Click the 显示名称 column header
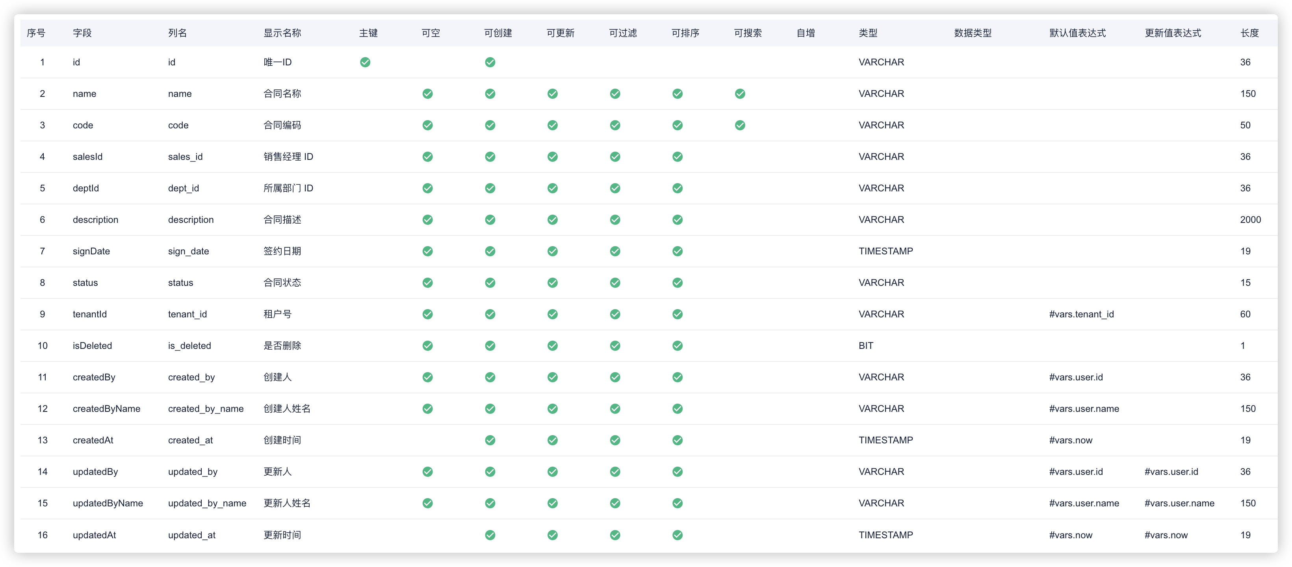 coord(282,33)
